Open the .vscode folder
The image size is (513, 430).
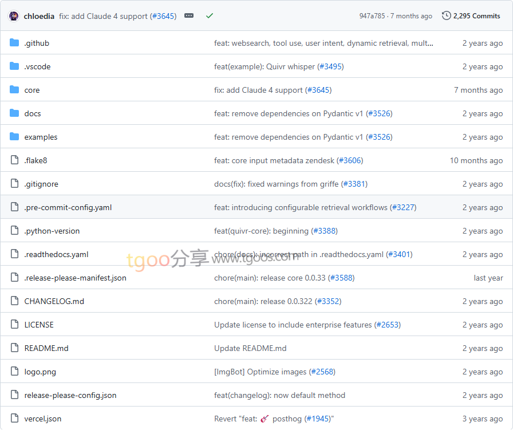[37, 66]
